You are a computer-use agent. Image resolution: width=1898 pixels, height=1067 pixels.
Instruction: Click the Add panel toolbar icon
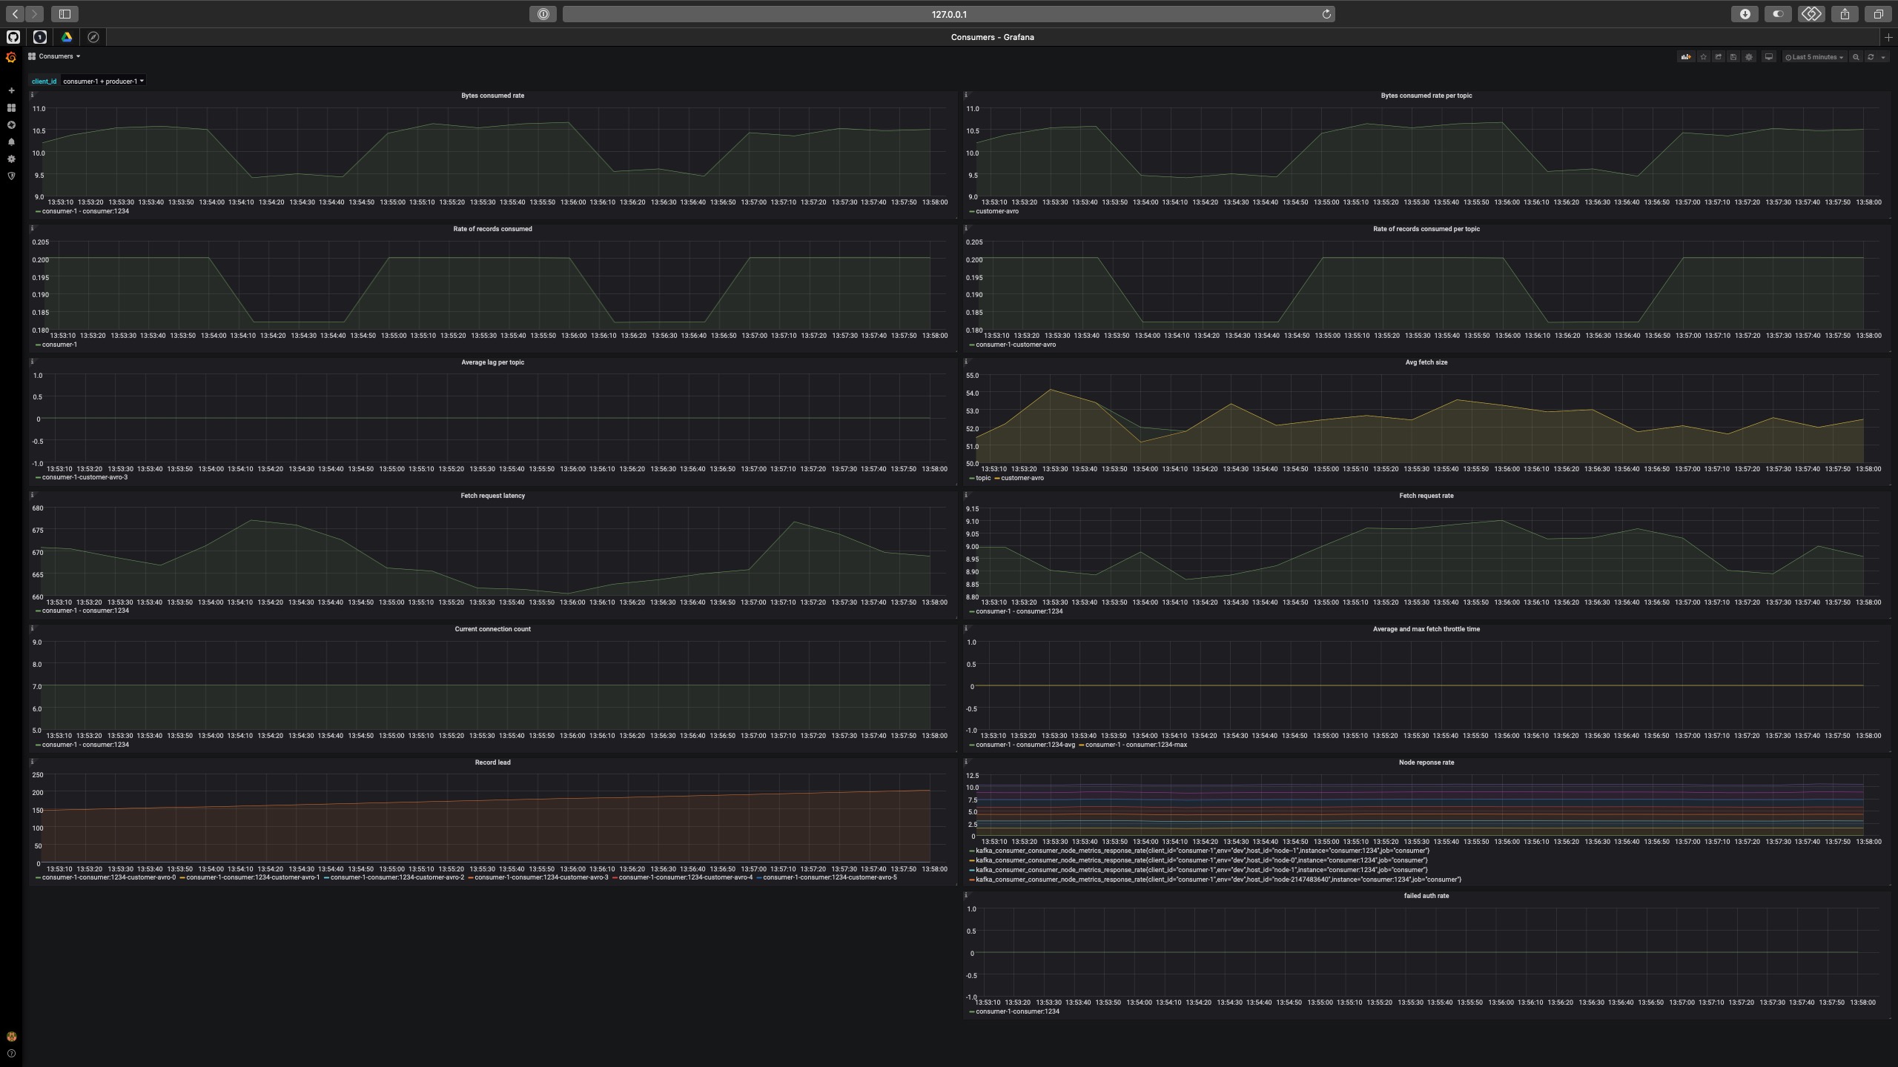click(x=1685, y=57)
